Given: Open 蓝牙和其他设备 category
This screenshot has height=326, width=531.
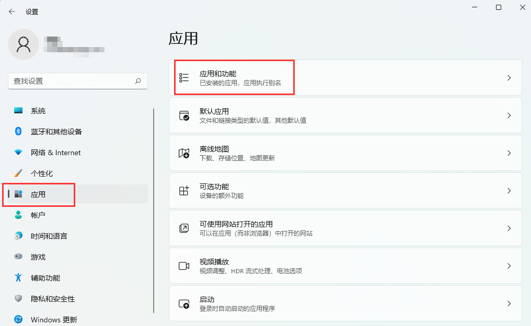Looking at the screenshot, I should click(x=78, y=131).
